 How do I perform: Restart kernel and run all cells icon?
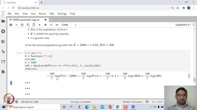pos(57,25)
